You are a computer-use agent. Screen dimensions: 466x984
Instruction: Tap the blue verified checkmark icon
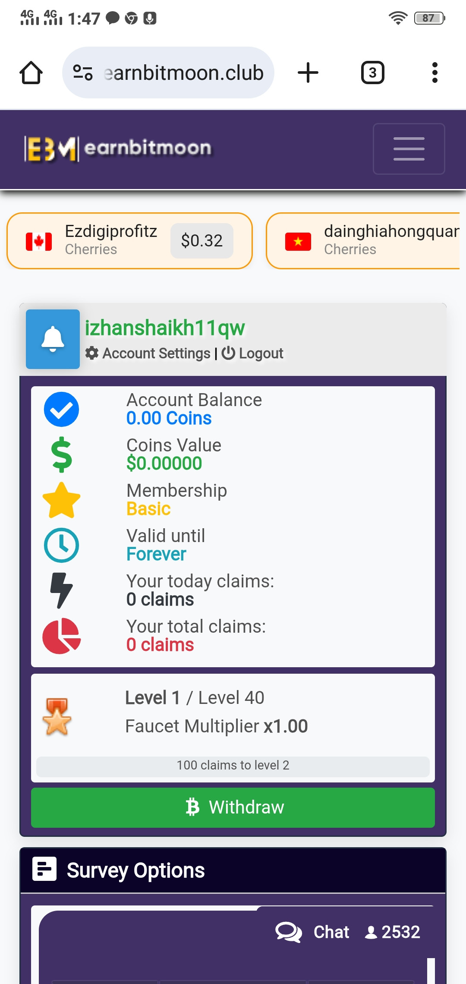[x=61, y=409]
